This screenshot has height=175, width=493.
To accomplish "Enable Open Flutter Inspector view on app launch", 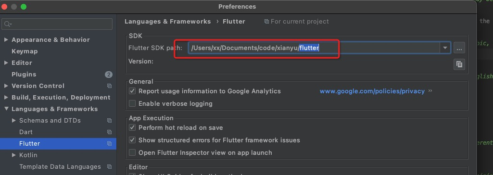I will point(132,152).
